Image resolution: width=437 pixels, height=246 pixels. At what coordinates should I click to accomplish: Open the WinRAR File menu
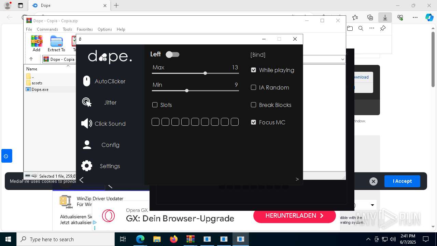point(29,29)
